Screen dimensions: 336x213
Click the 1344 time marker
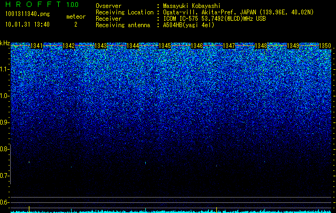pos(132,46)
